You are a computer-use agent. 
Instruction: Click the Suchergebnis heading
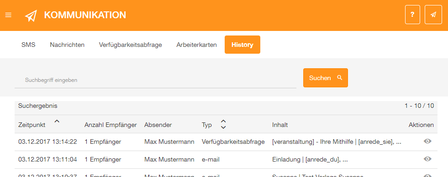coord(38,106)
